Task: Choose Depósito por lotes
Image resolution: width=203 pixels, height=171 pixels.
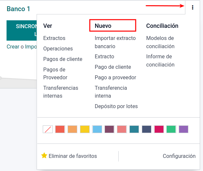Action: [x=116, y=106]
